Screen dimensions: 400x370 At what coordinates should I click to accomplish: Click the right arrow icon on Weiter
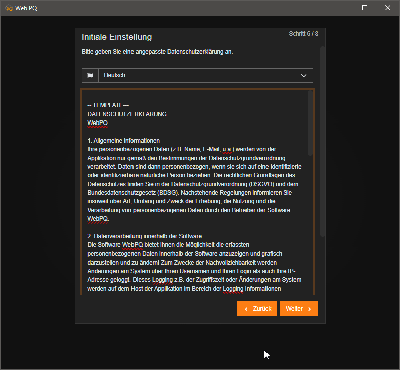coord(310,309)
